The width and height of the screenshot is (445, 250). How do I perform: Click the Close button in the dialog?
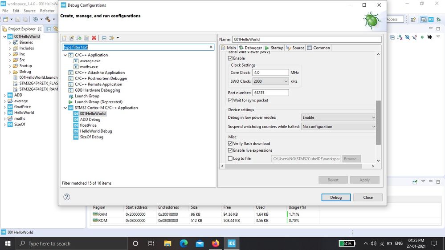[x=368, y=197]
